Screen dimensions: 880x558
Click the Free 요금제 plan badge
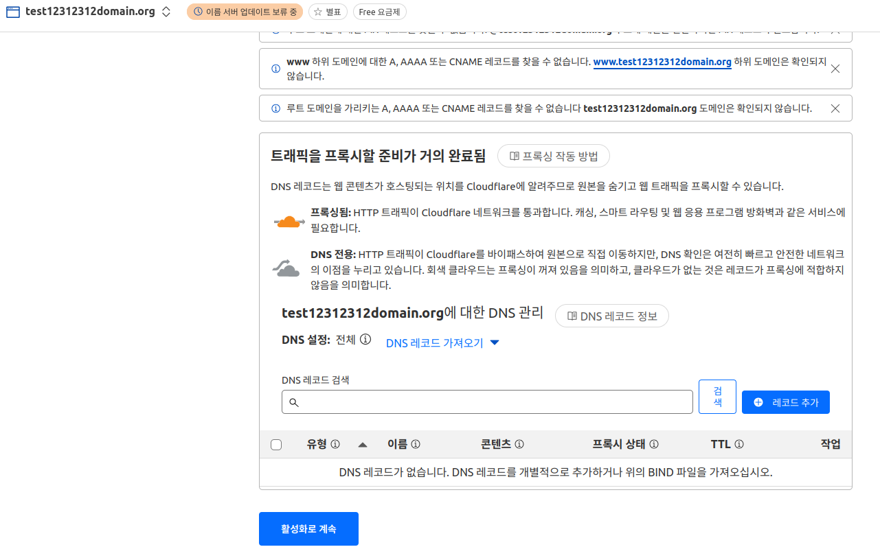point(379,12)
